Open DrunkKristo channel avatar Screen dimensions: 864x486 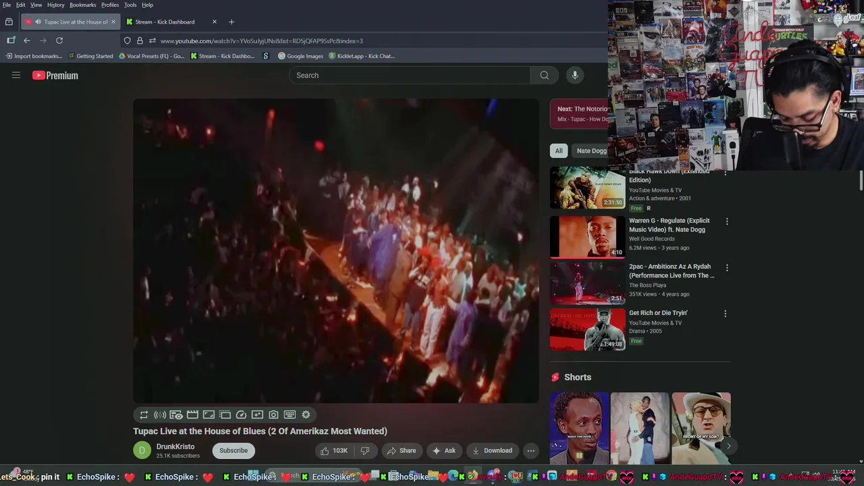[142, 450]
